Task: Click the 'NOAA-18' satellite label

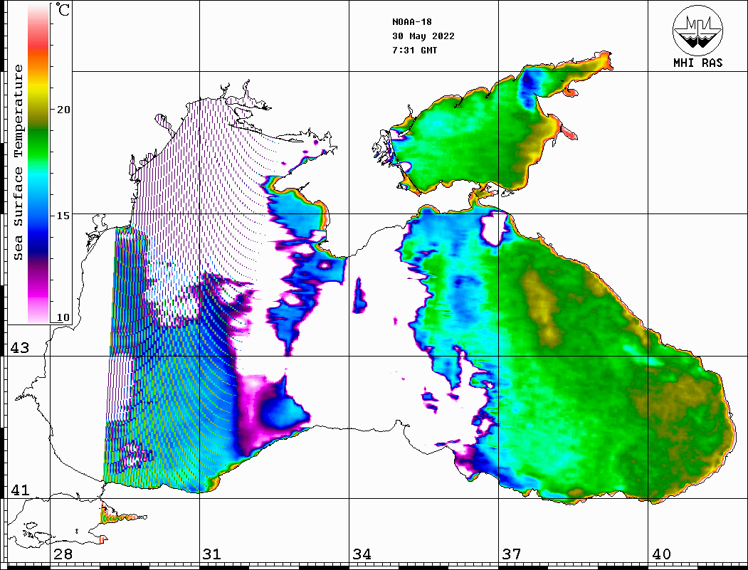Action: pyautogui.click(x=412, y=22)
